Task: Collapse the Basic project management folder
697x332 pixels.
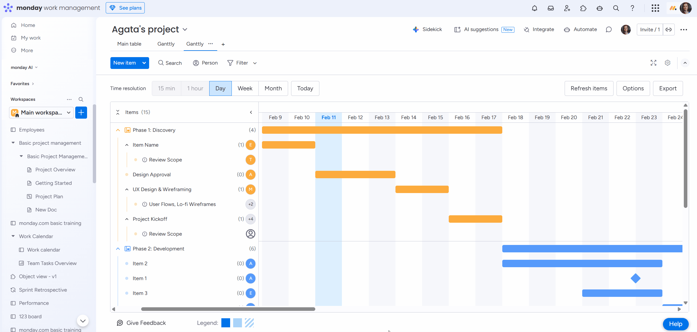Action: pyautogui.click(x=13, y=143)
